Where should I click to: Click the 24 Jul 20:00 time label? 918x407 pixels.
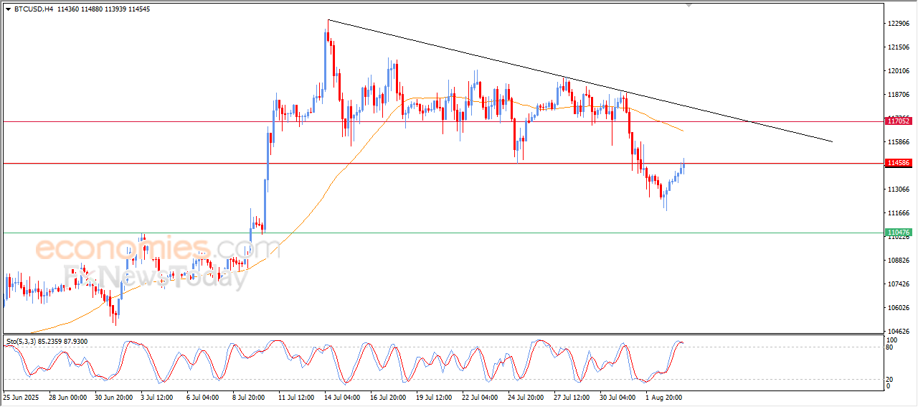[527, 397]
